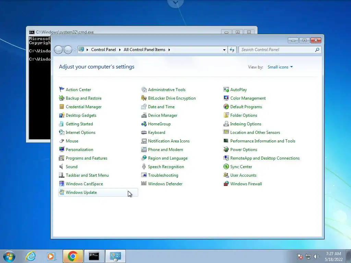Click the taskbar clock showing 7:27 AM

(x=334, y=256)
